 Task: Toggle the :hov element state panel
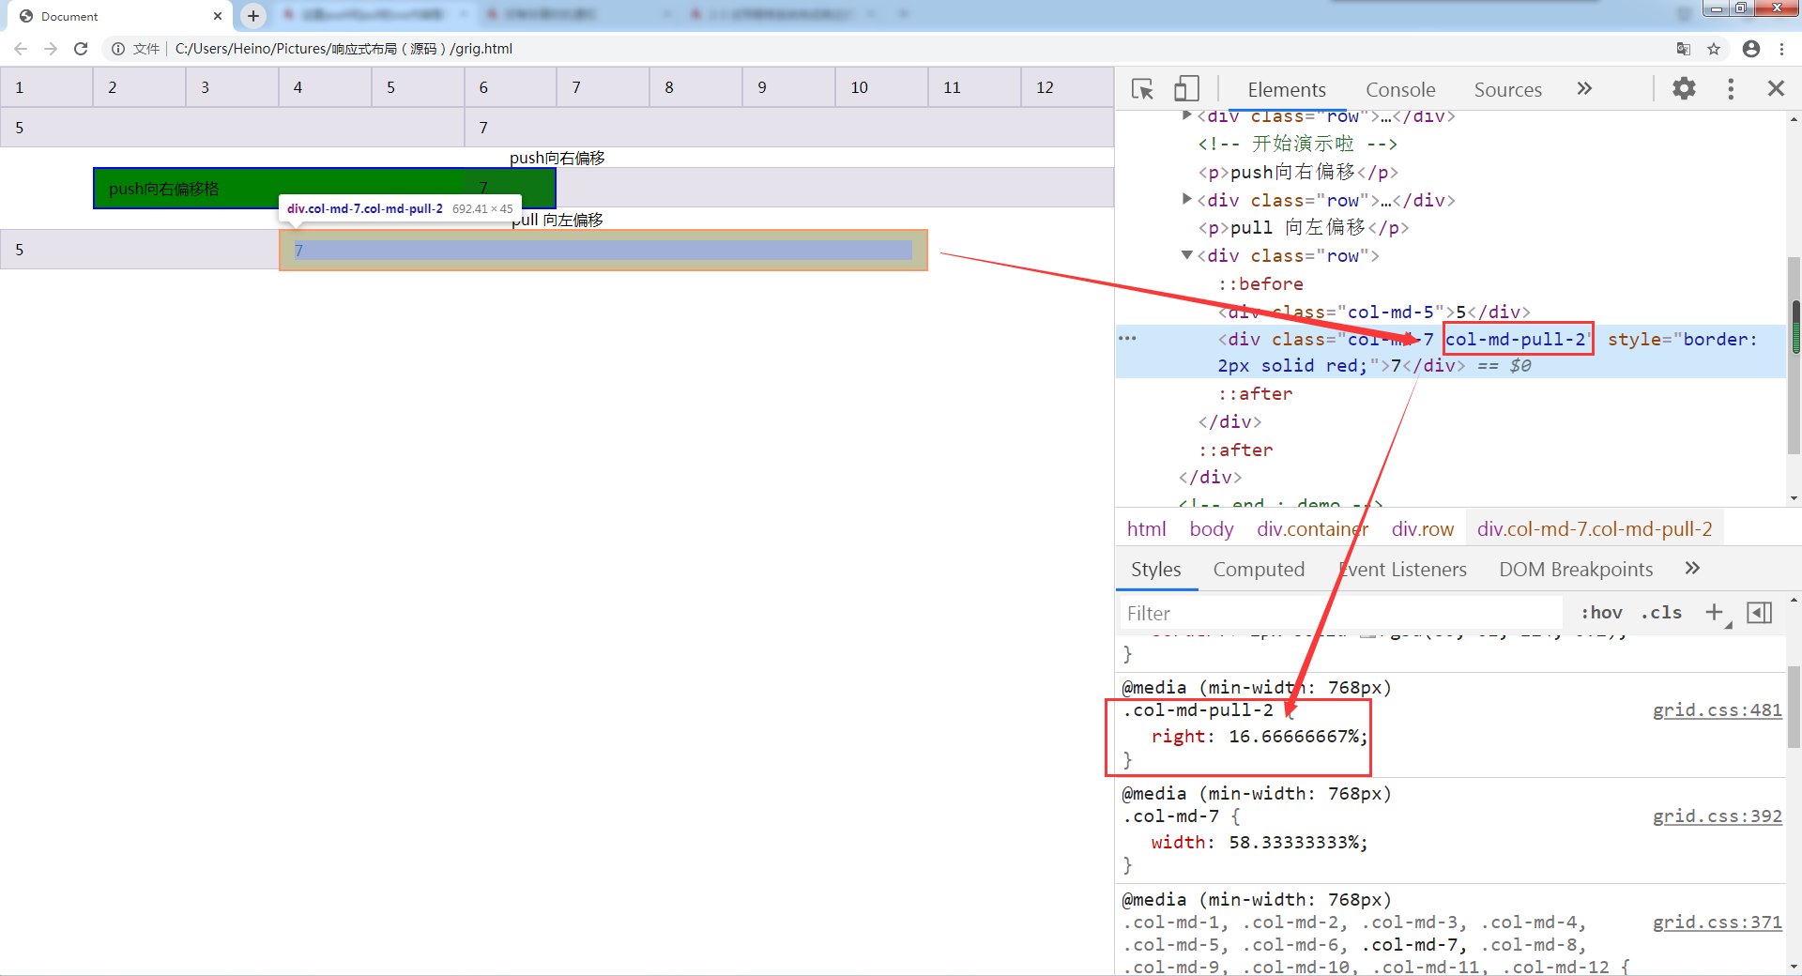click(1601, 612)
